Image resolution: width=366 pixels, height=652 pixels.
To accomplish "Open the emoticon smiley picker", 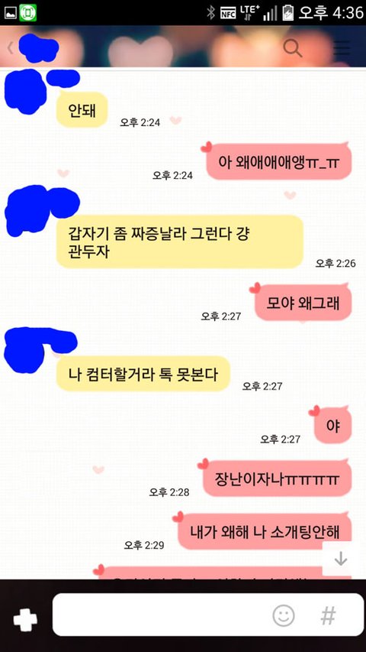I will (x=284, y=615).
